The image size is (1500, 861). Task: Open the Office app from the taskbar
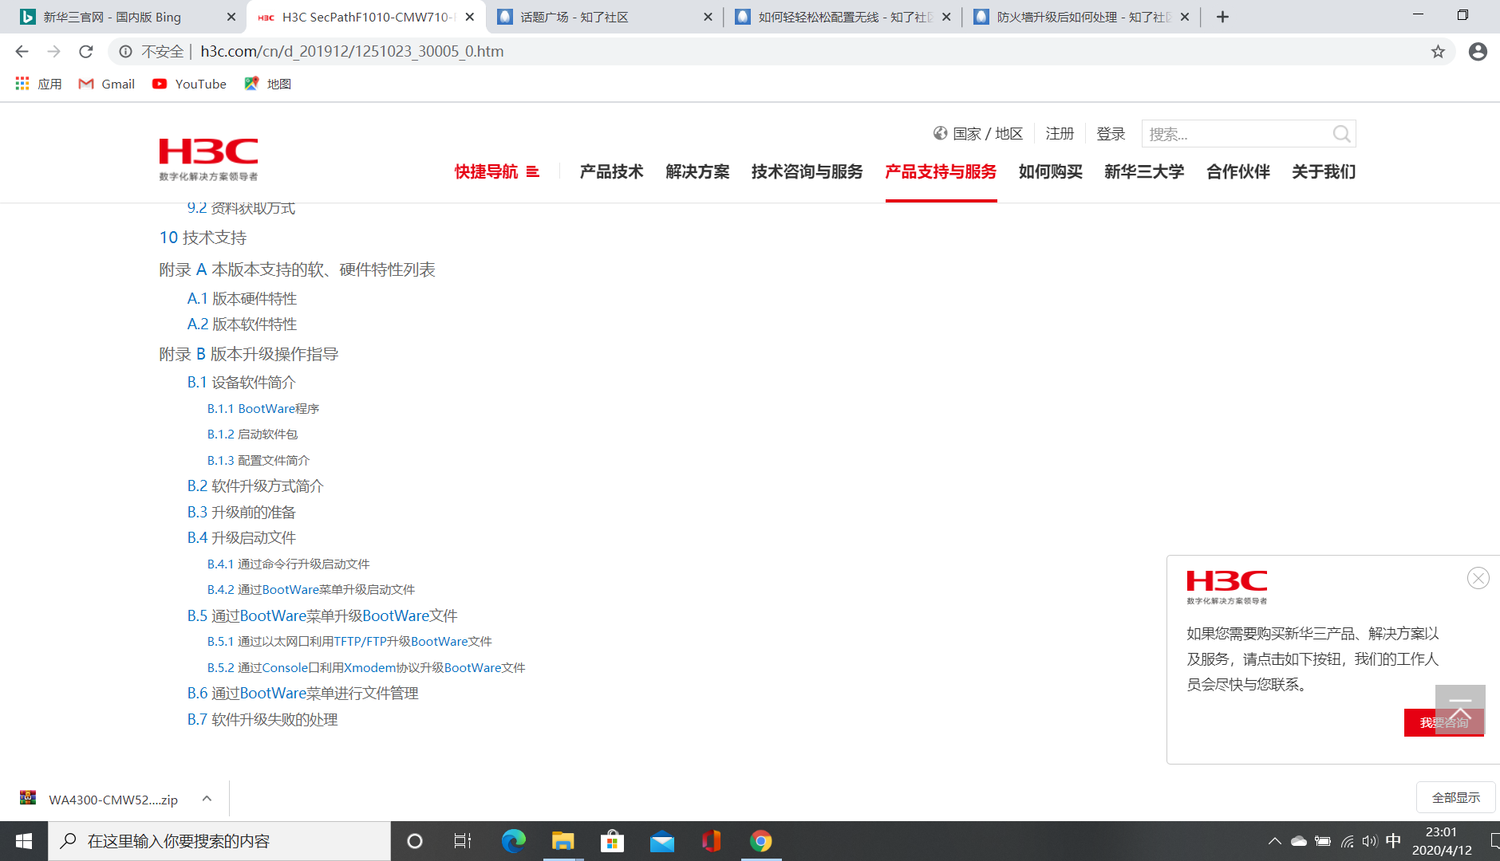tap(711, 841)
